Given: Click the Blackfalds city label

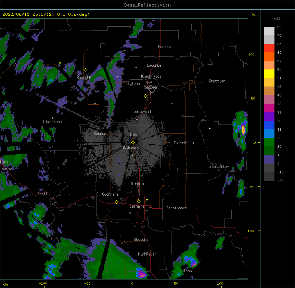Looking at the screenshot, I should coord(151,76).
